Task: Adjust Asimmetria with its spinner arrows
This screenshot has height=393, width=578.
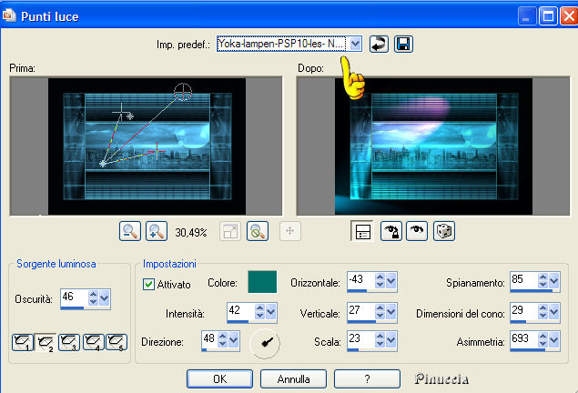Action: coord(543,340)
